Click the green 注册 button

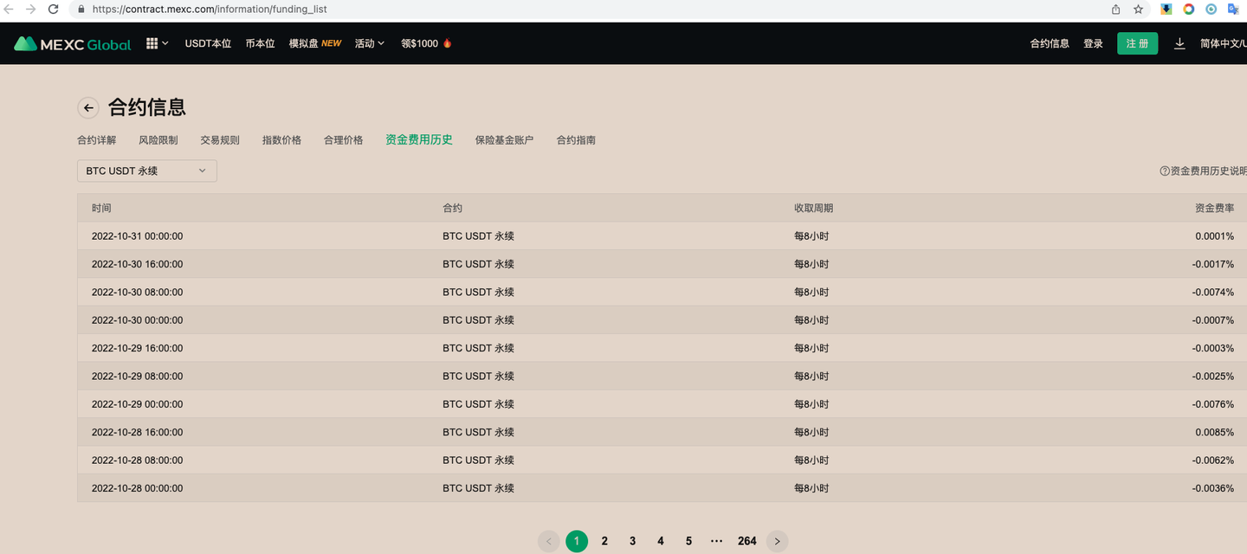[x=1137, y=42]
